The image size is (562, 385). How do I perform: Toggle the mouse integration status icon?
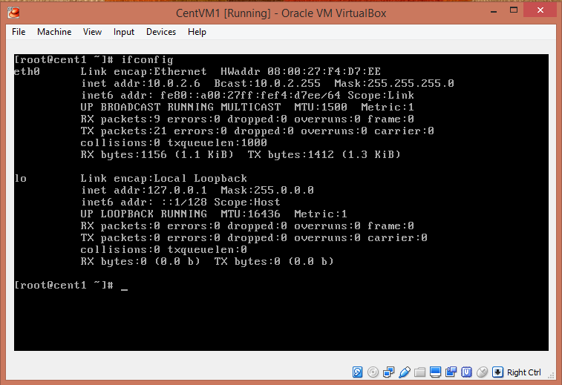pyautogui.click(x=483, y=372)
